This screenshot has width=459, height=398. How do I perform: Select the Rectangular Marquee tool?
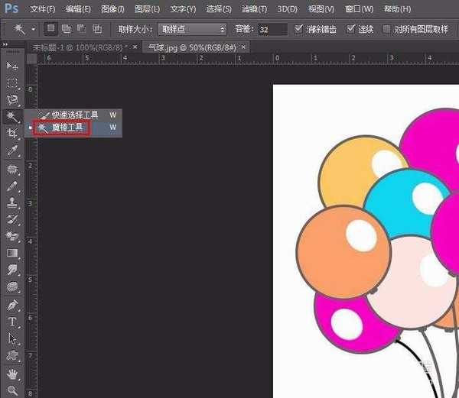point(12,83)
